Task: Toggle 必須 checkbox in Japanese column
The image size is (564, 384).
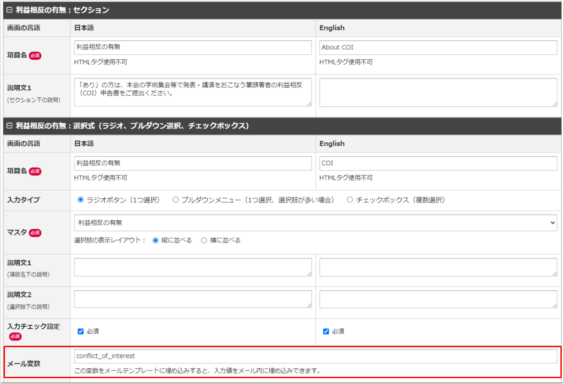Action: (81, 332)
